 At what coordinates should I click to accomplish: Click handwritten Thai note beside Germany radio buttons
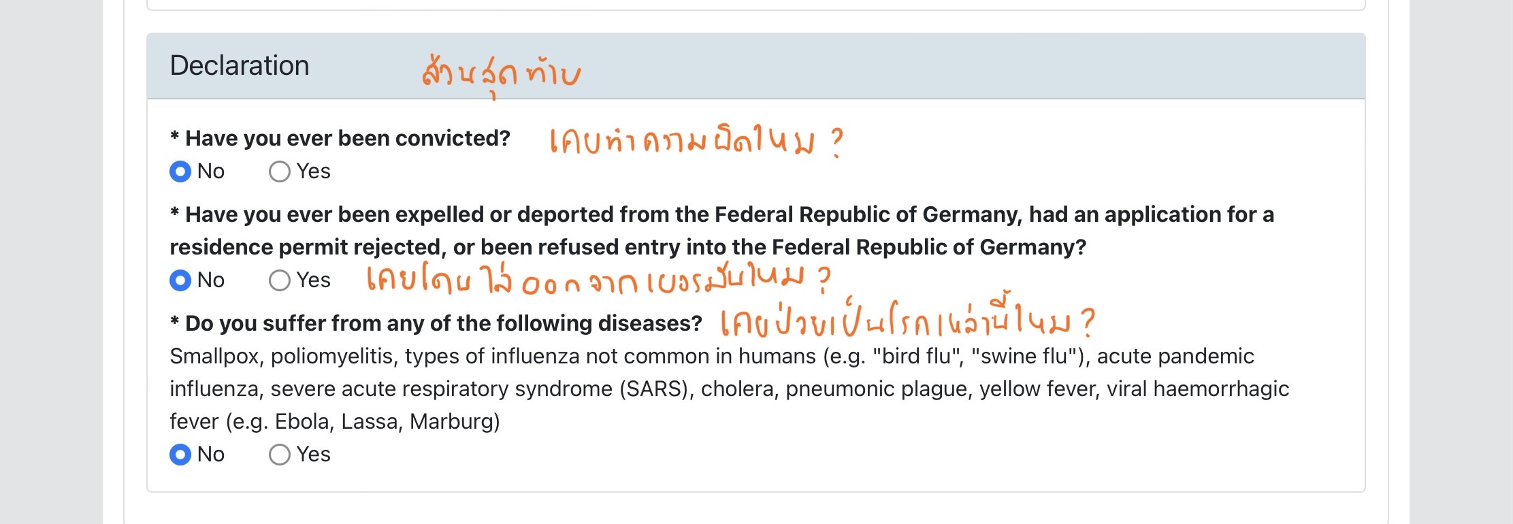coord(598,279)
